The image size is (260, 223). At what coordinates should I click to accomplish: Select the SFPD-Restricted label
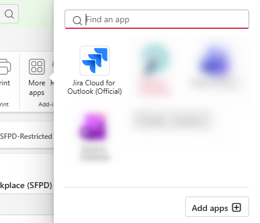click(x=26, y=136)
